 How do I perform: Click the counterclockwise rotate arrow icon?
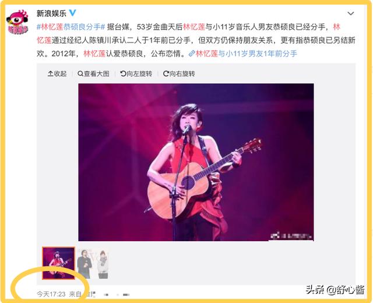(x=123, y=74)
